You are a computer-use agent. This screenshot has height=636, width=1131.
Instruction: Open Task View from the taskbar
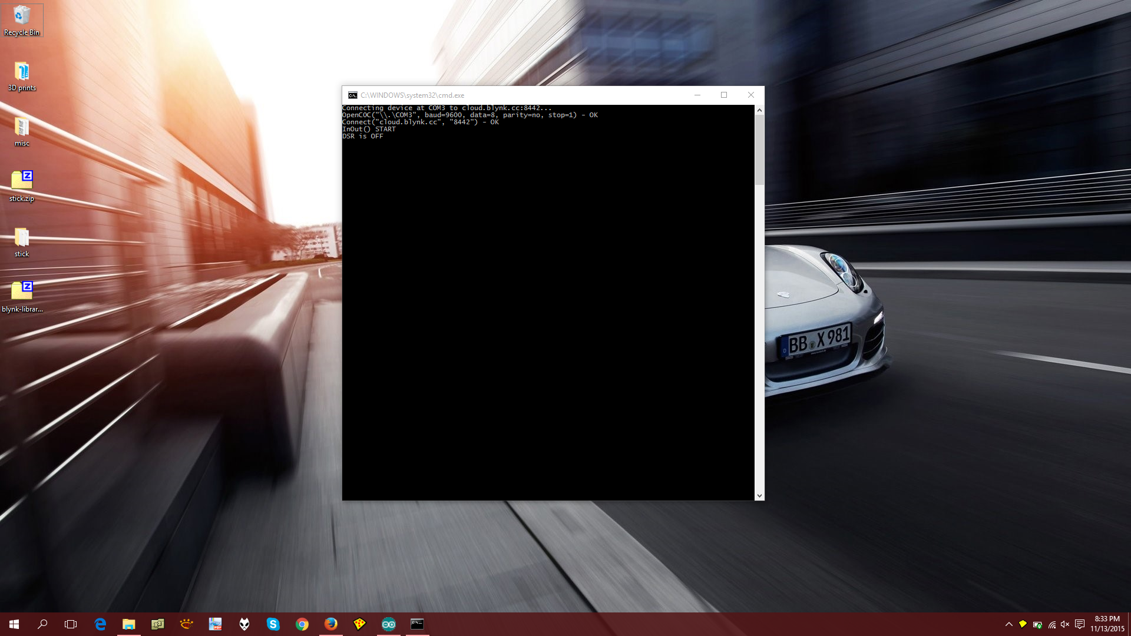(71, 624)
